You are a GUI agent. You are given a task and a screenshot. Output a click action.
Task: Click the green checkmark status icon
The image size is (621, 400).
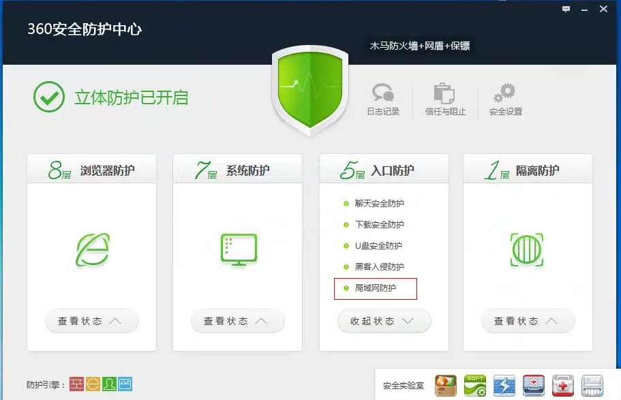[49, 97]
